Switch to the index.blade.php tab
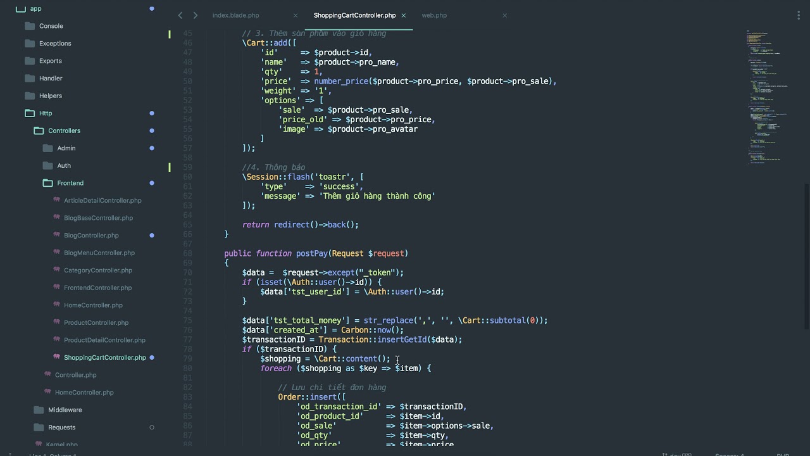The image size is (810, 456). (235, 15)
